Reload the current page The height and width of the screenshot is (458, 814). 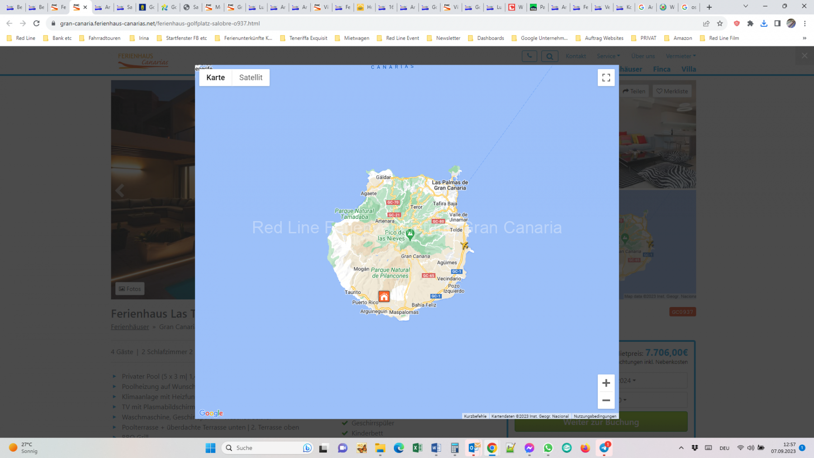click(x=37, y=24)
